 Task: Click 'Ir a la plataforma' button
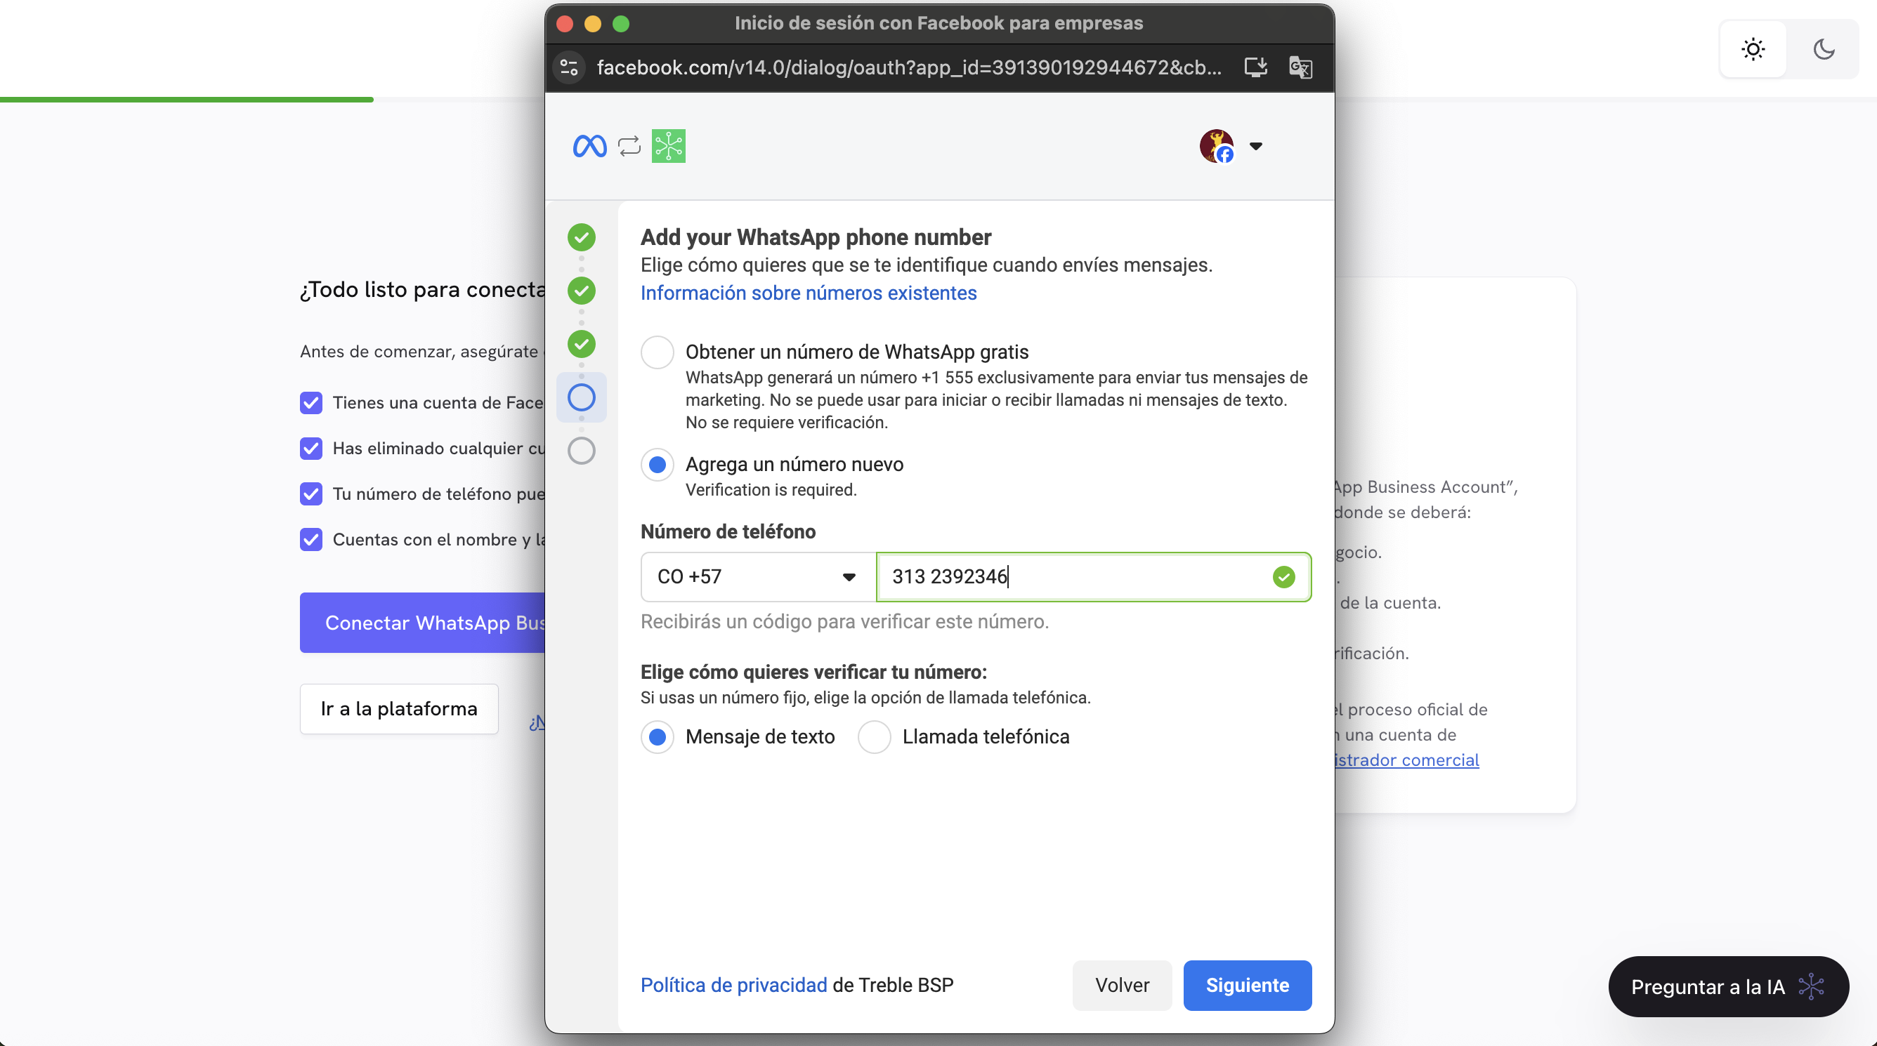pos(399,709)
